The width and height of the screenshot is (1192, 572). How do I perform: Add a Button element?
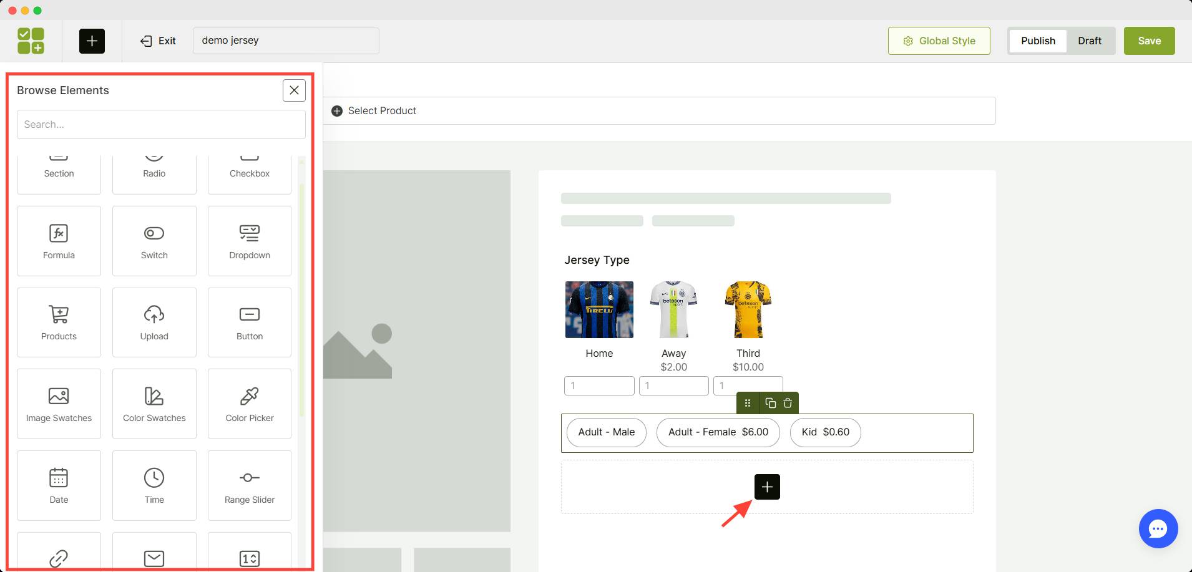pos(250,322)
